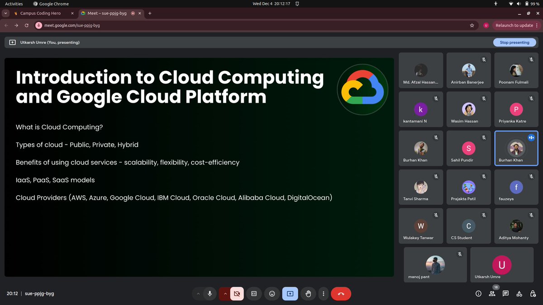The image size is (543, 305).
Task: Click the presentation indicator icon beside Utkarsh Umre
Action: click(12, 42)
